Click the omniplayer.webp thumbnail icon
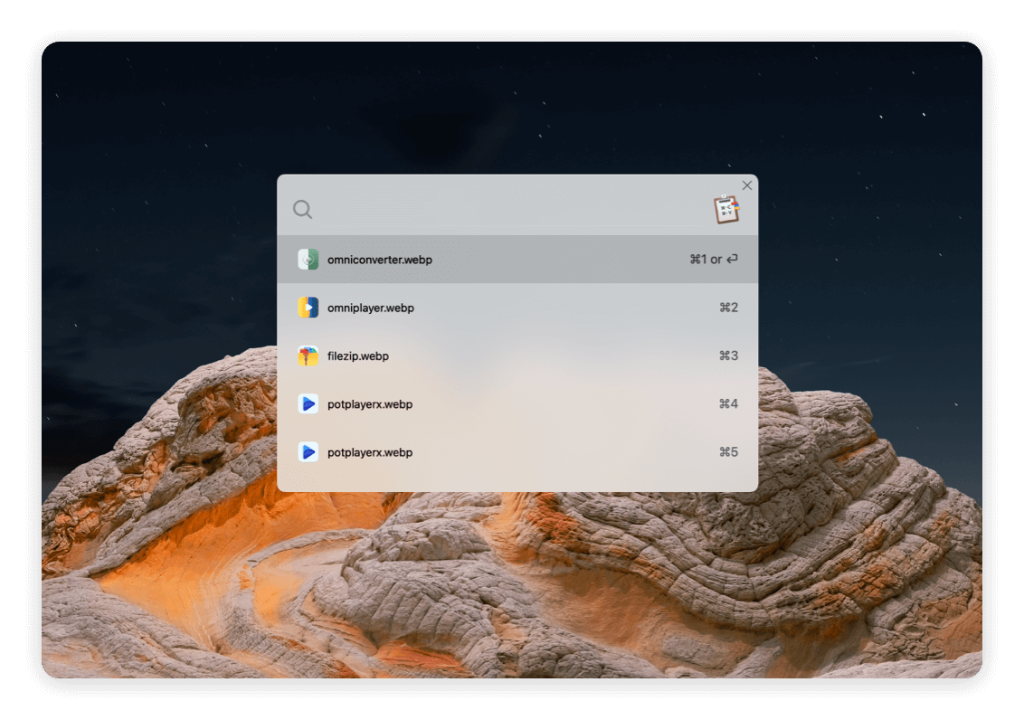1024x720 pixels. [x=308, y=307]
